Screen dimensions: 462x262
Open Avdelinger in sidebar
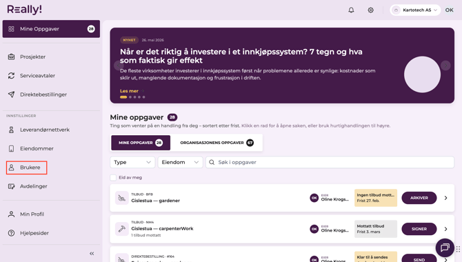pyautogui.click(x=51, y=186)
